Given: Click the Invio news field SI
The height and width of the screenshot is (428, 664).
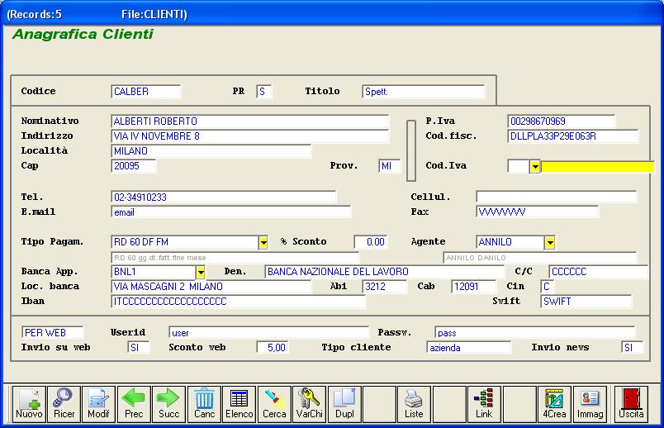Looking at the screenshot, I should pyautogui.click(x=633, y=348).
